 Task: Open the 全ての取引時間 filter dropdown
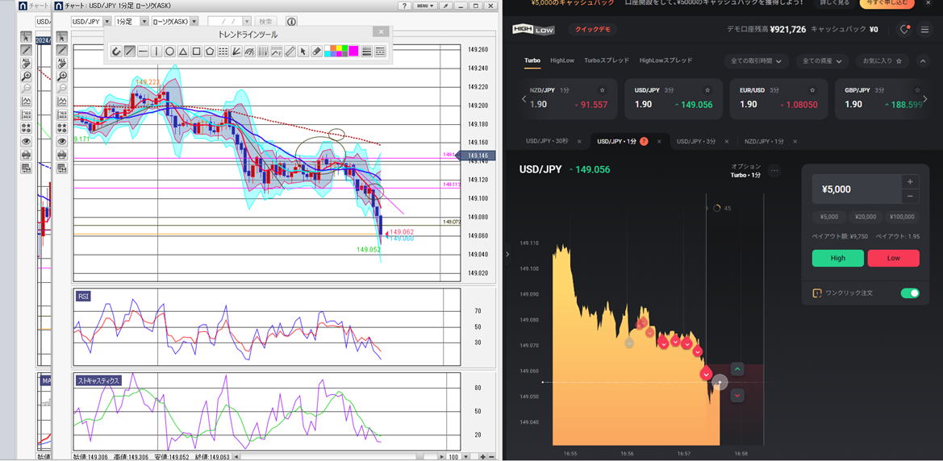(x=756, y=61)
